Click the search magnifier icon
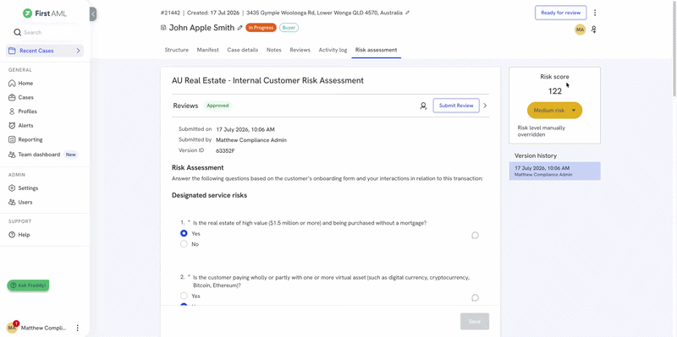The height and width of the screenshot is (337, 677). click(x=17, y=32)
